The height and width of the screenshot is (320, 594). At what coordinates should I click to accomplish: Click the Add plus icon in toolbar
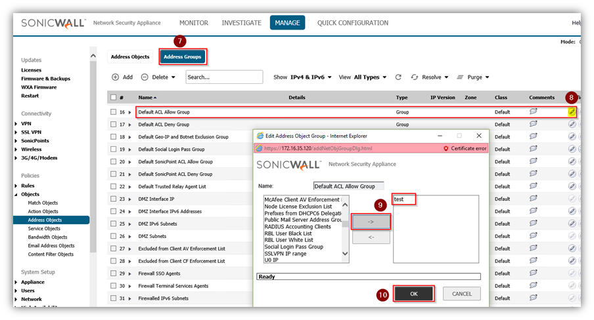115,77
